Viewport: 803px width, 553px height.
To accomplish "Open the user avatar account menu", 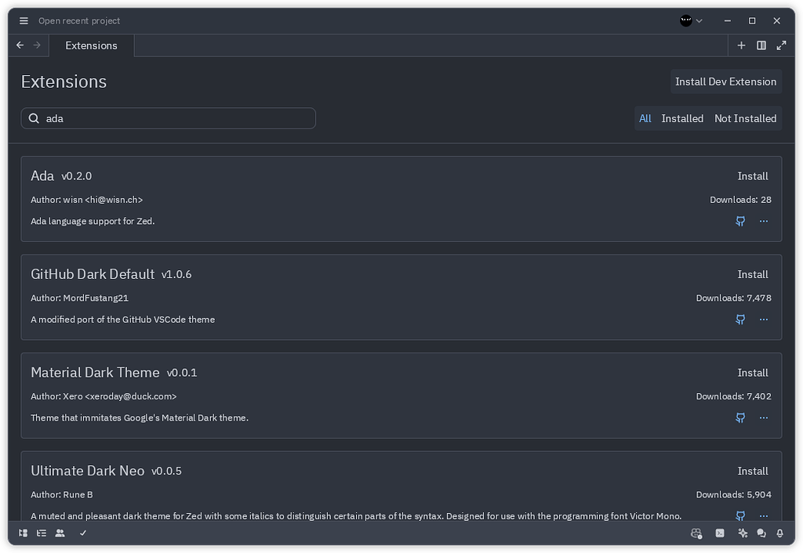I will (691, 20).
